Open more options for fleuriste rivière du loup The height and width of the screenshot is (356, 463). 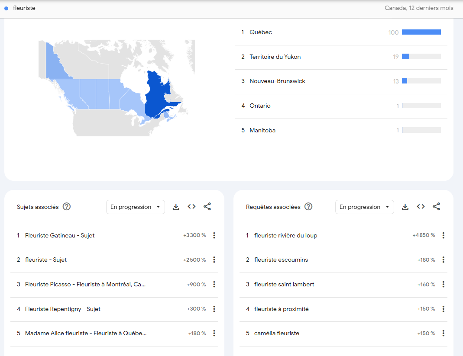coord(443,235)
